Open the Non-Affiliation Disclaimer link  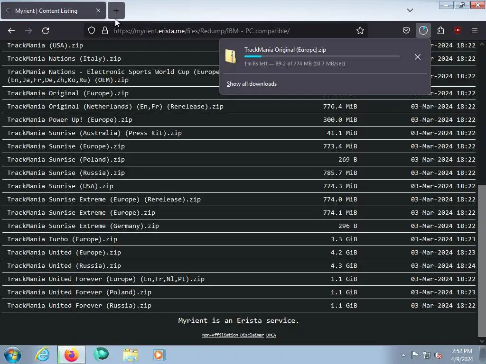point(233,335)
